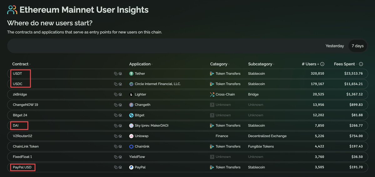Copy the USDT contract address
375x177 pixels.
116,74
